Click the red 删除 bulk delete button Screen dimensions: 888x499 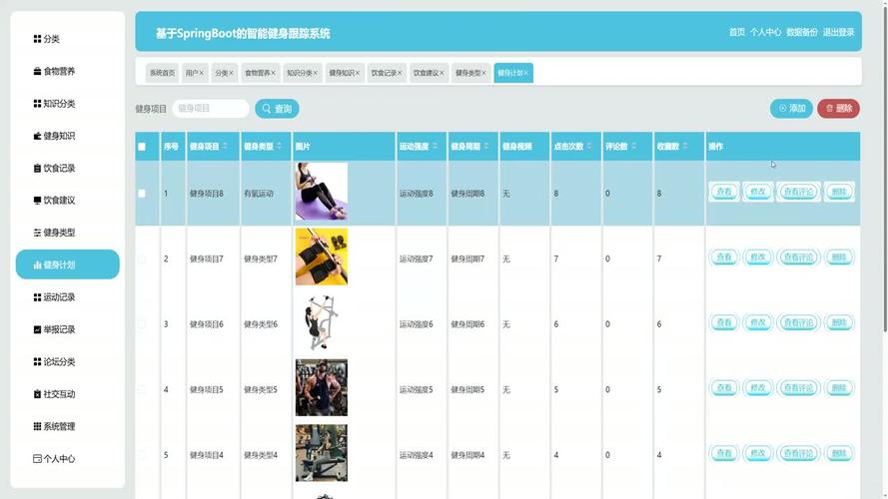coord(838,109)
